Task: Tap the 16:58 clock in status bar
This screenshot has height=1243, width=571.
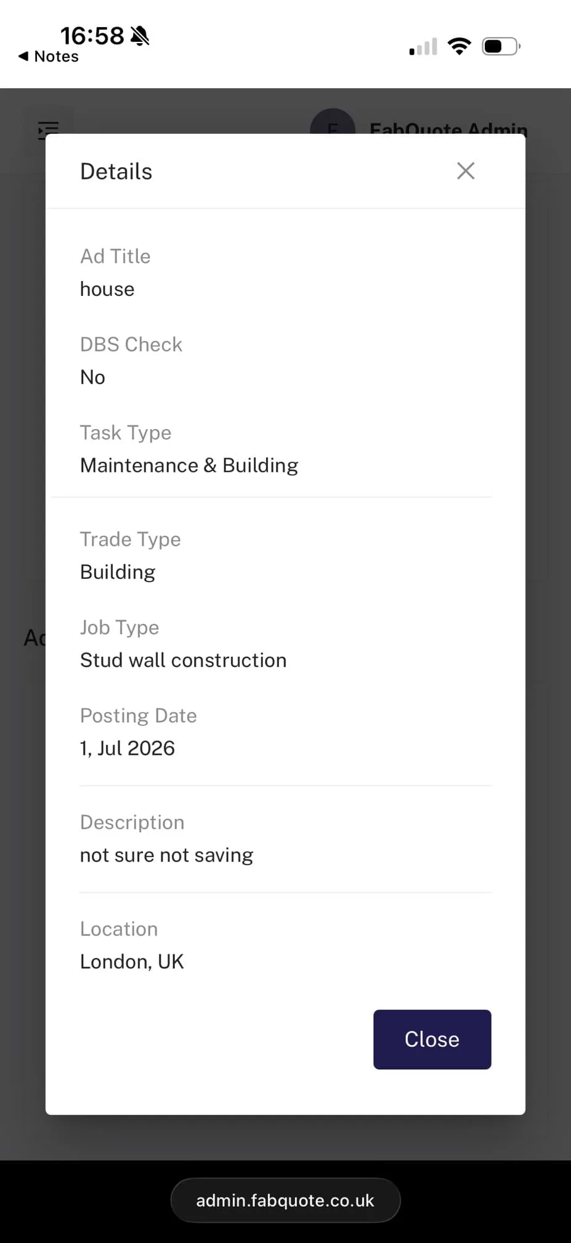Action: [92, 36]
